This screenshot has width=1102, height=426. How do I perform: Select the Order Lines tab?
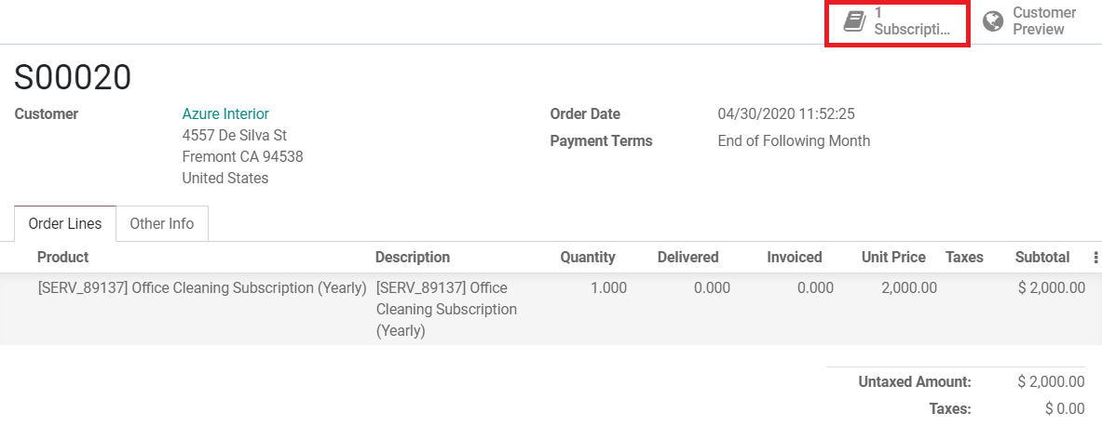[x=65, y=224]
